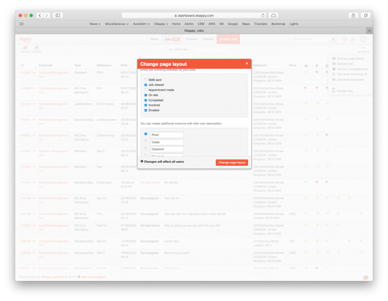This screenshot has width=388, height=301.
Task: Edit the Costs column name field
Action: 167,142
